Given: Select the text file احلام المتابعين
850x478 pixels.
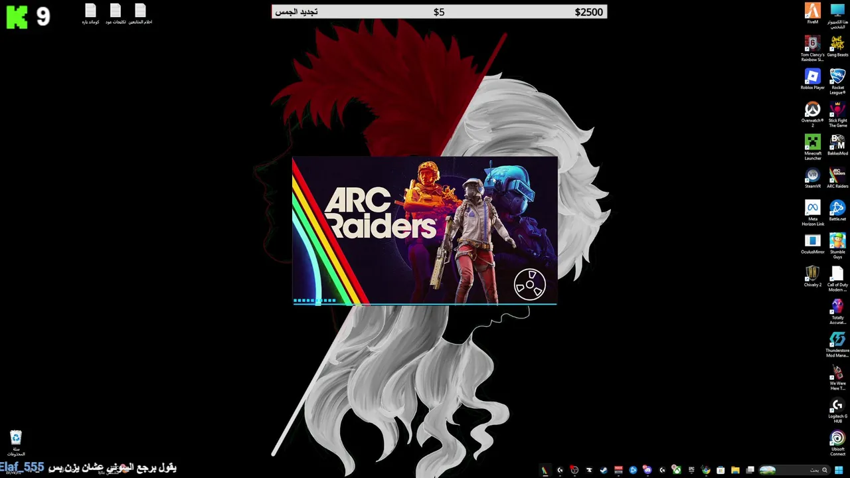Looking at the screenshot, I should (140, 14).
